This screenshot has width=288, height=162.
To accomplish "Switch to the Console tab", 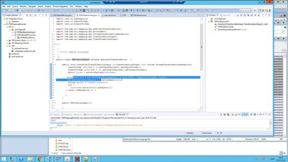I will pyautogui.click(x=121, y=114).
